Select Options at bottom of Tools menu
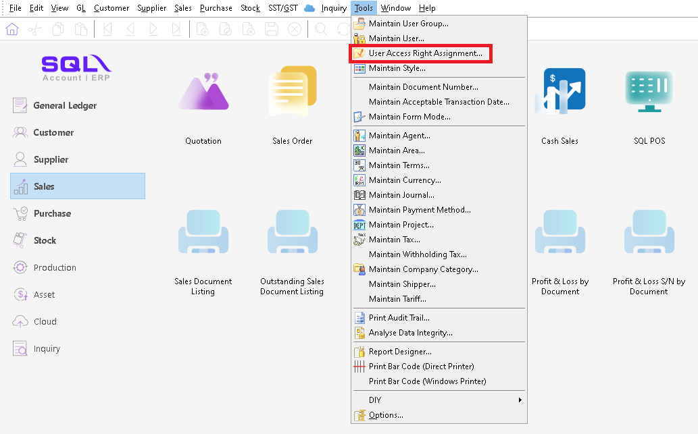The image size is (698, 434). 386,415
